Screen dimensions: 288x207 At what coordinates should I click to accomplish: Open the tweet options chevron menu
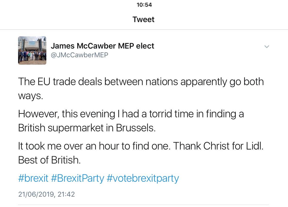click(x=267, y=47)
